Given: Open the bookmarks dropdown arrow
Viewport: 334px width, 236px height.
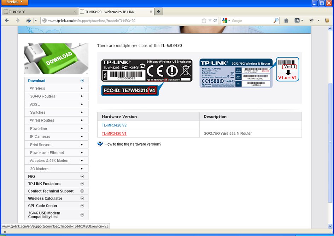Looking at the screenshot, I should (302, 20).
